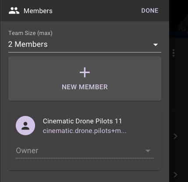This screenshot has width=188, height=182.
Task: Select the Cinematic Drone Pilots 11 name
Action: tap(82, 121)
